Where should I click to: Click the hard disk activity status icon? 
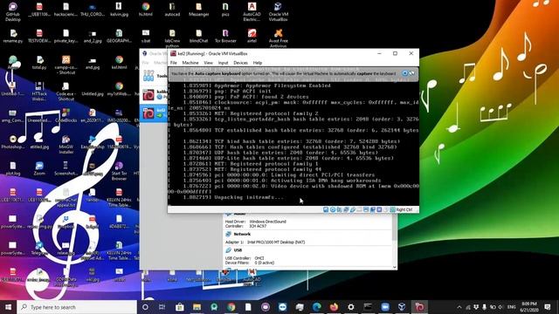point(326,209)
